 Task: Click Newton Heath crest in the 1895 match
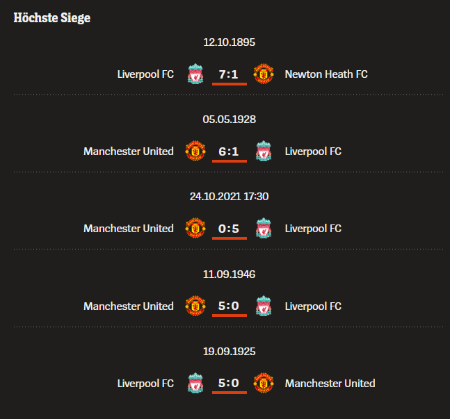(x=264, y=74)
